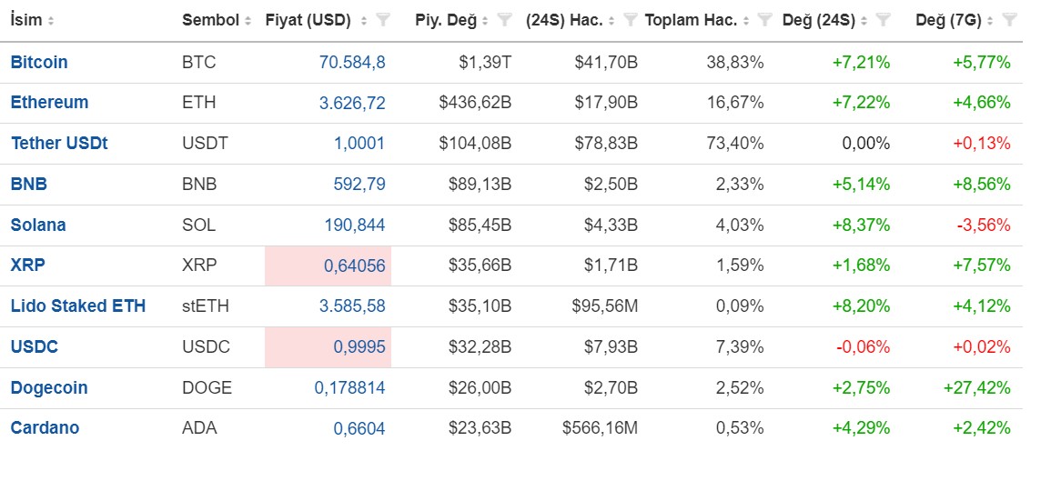Sort by Sembol column arrows
The image size is (1041, 481).
pos(248,21)
